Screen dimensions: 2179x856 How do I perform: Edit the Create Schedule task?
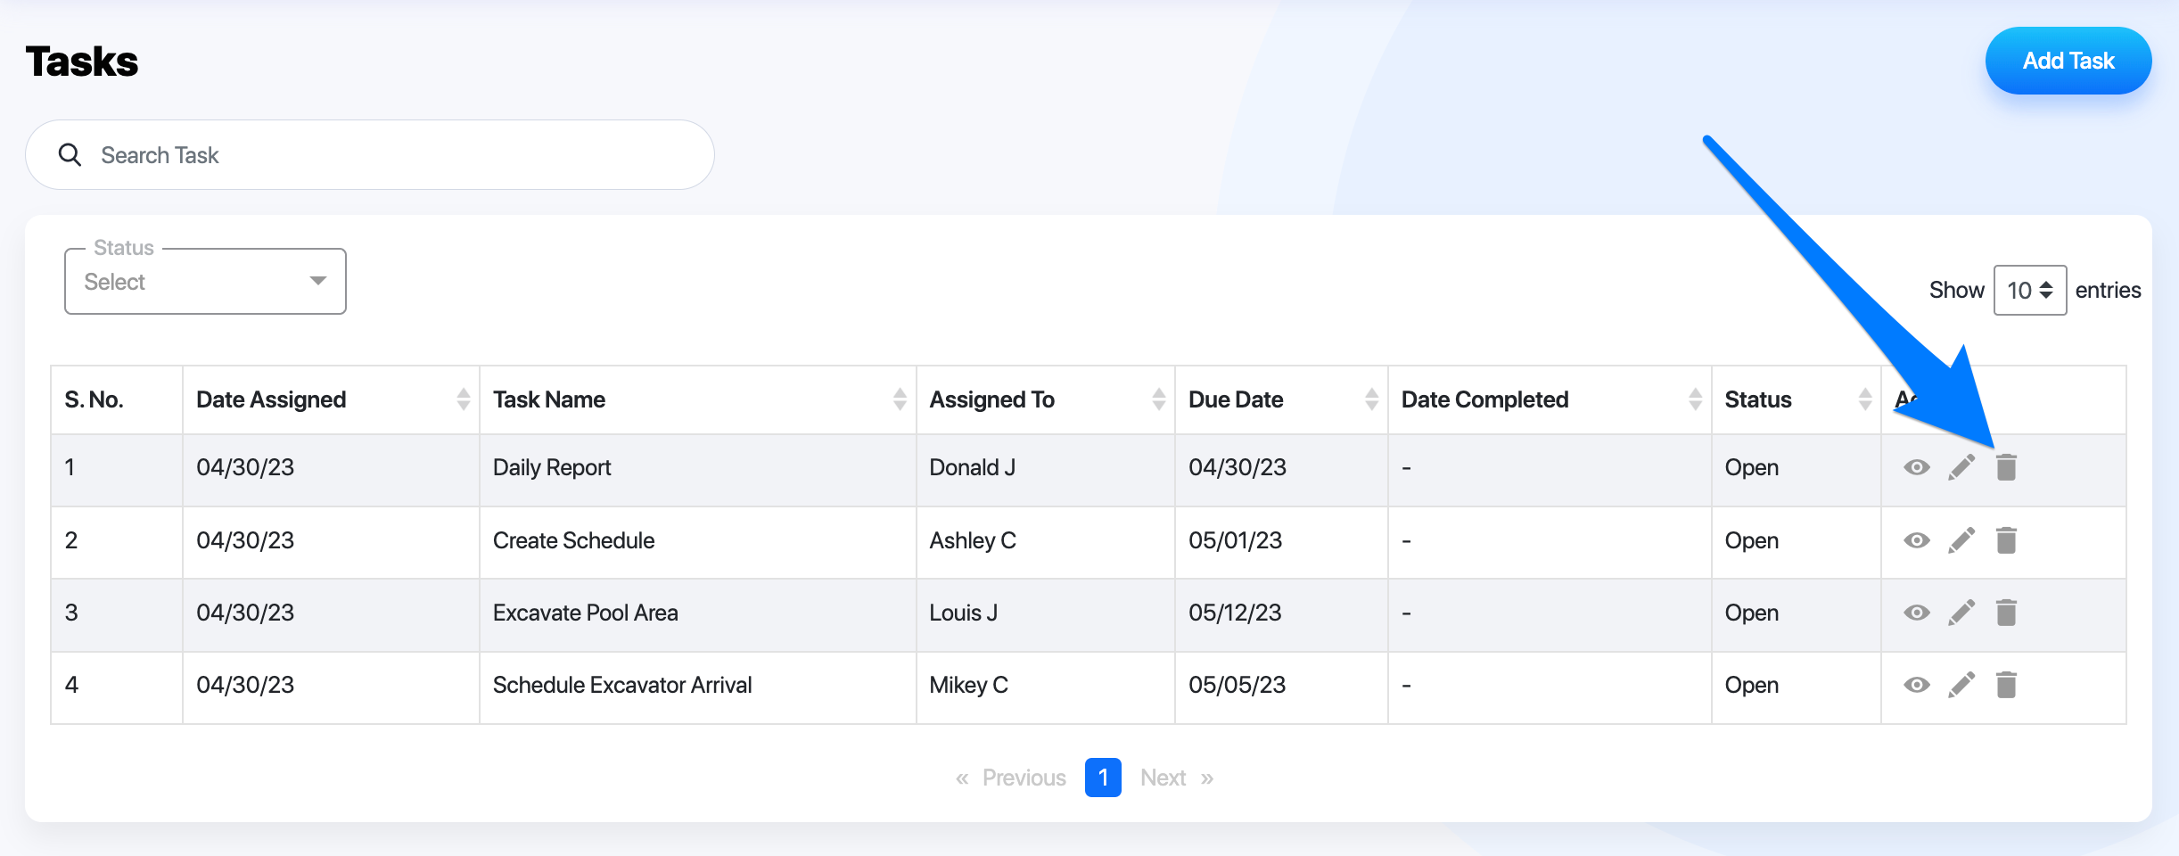point(1961,540)
